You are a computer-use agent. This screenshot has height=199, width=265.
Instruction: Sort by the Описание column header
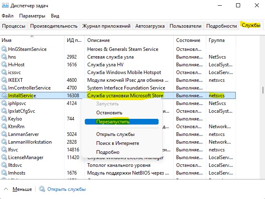tap(129, 40)
